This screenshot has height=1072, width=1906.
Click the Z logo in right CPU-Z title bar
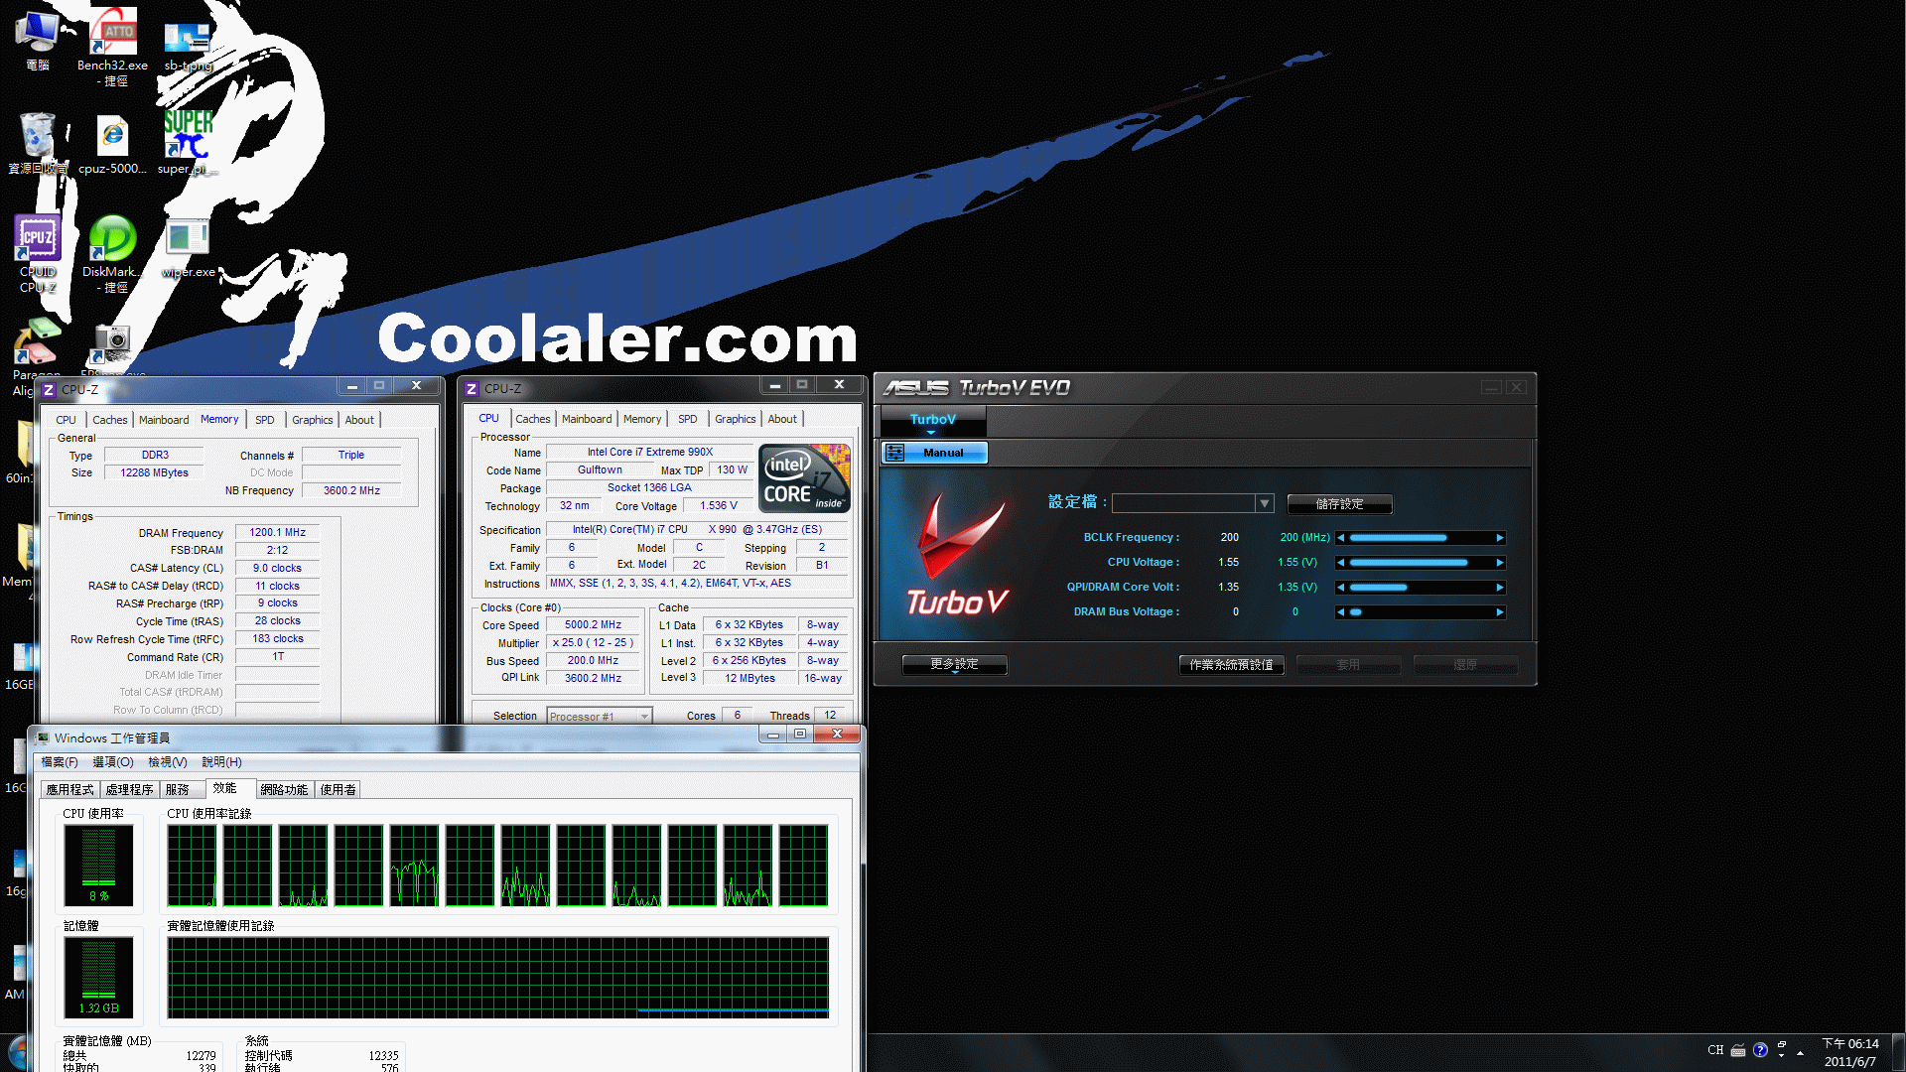click(x=472, y=388)
